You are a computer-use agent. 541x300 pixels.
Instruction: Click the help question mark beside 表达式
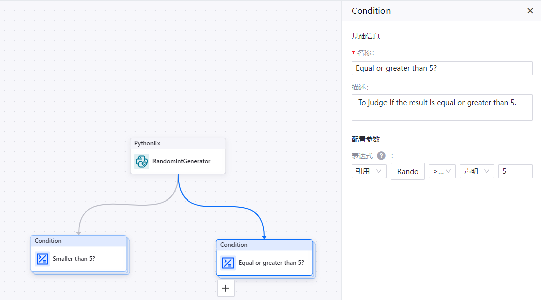[381, 156]
